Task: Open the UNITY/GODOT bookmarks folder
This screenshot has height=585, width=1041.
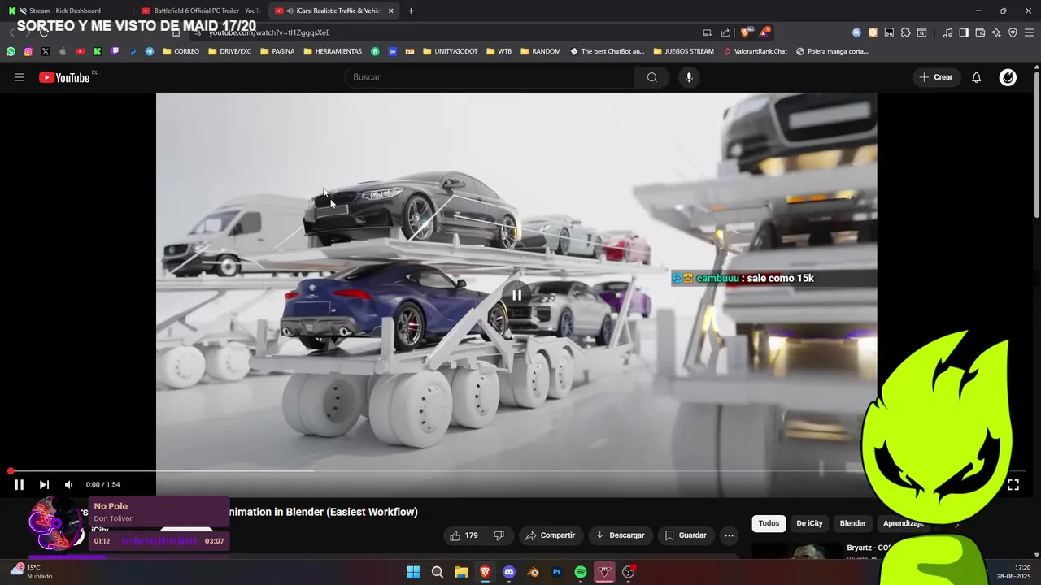Action: [451, 51]
